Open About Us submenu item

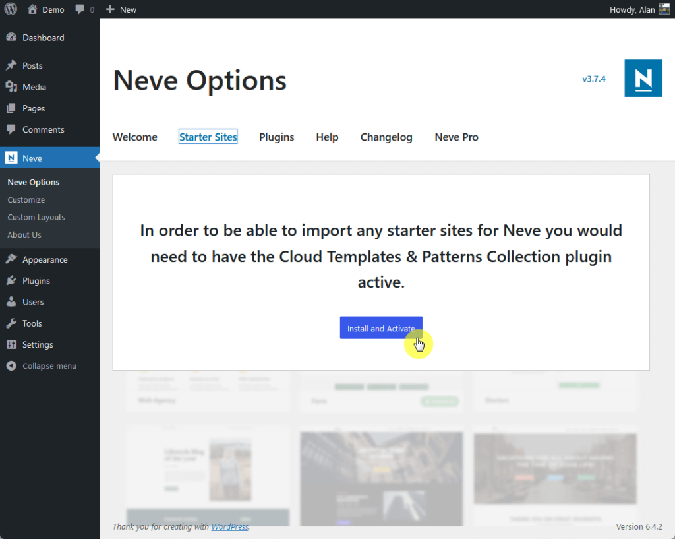coord(24,235)
